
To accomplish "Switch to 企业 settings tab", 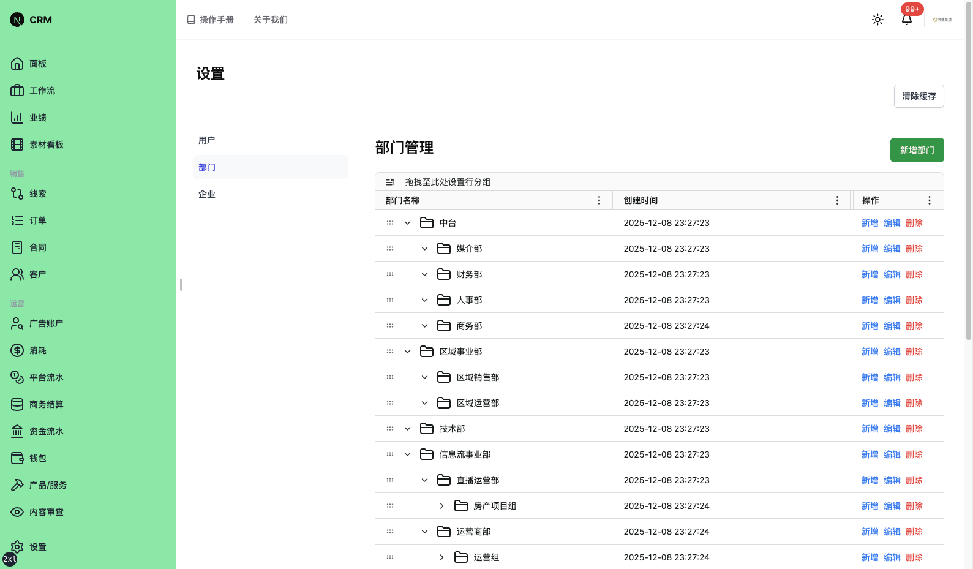I will [x=271, y=194].
